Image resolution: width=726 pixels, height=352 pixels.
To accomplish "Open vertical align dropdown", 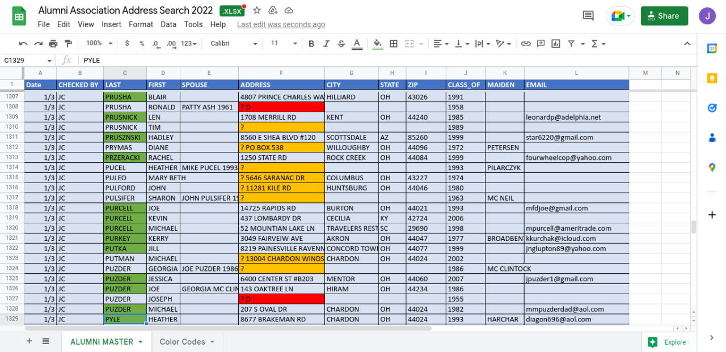I will (x=462, y=44).
